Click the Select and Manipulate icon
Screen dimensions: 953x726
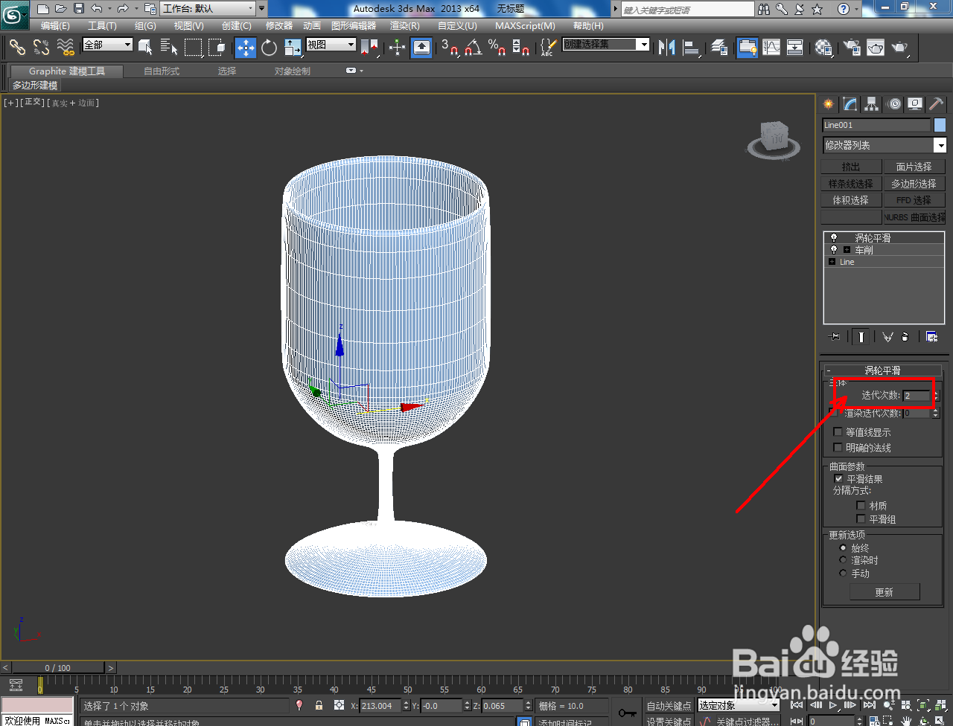[397, 48]
